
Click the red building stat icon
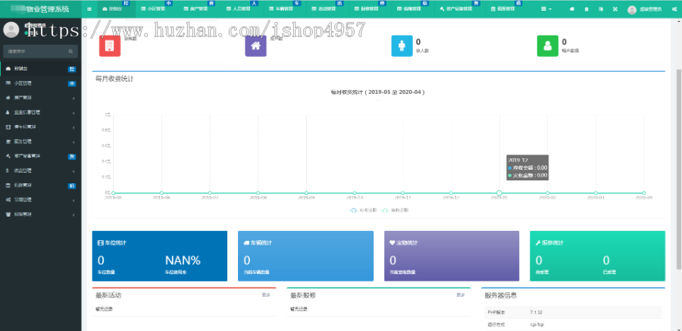(x=110, y=45)
